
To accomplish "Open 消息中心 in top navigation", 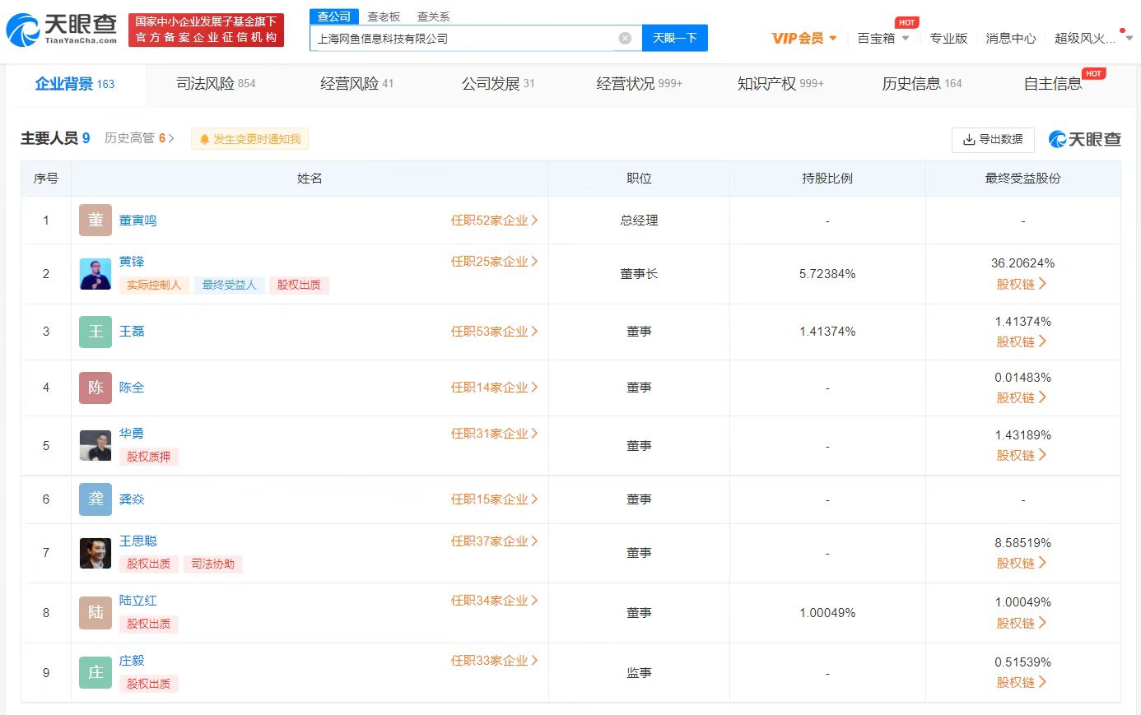I will [1011, 38].
